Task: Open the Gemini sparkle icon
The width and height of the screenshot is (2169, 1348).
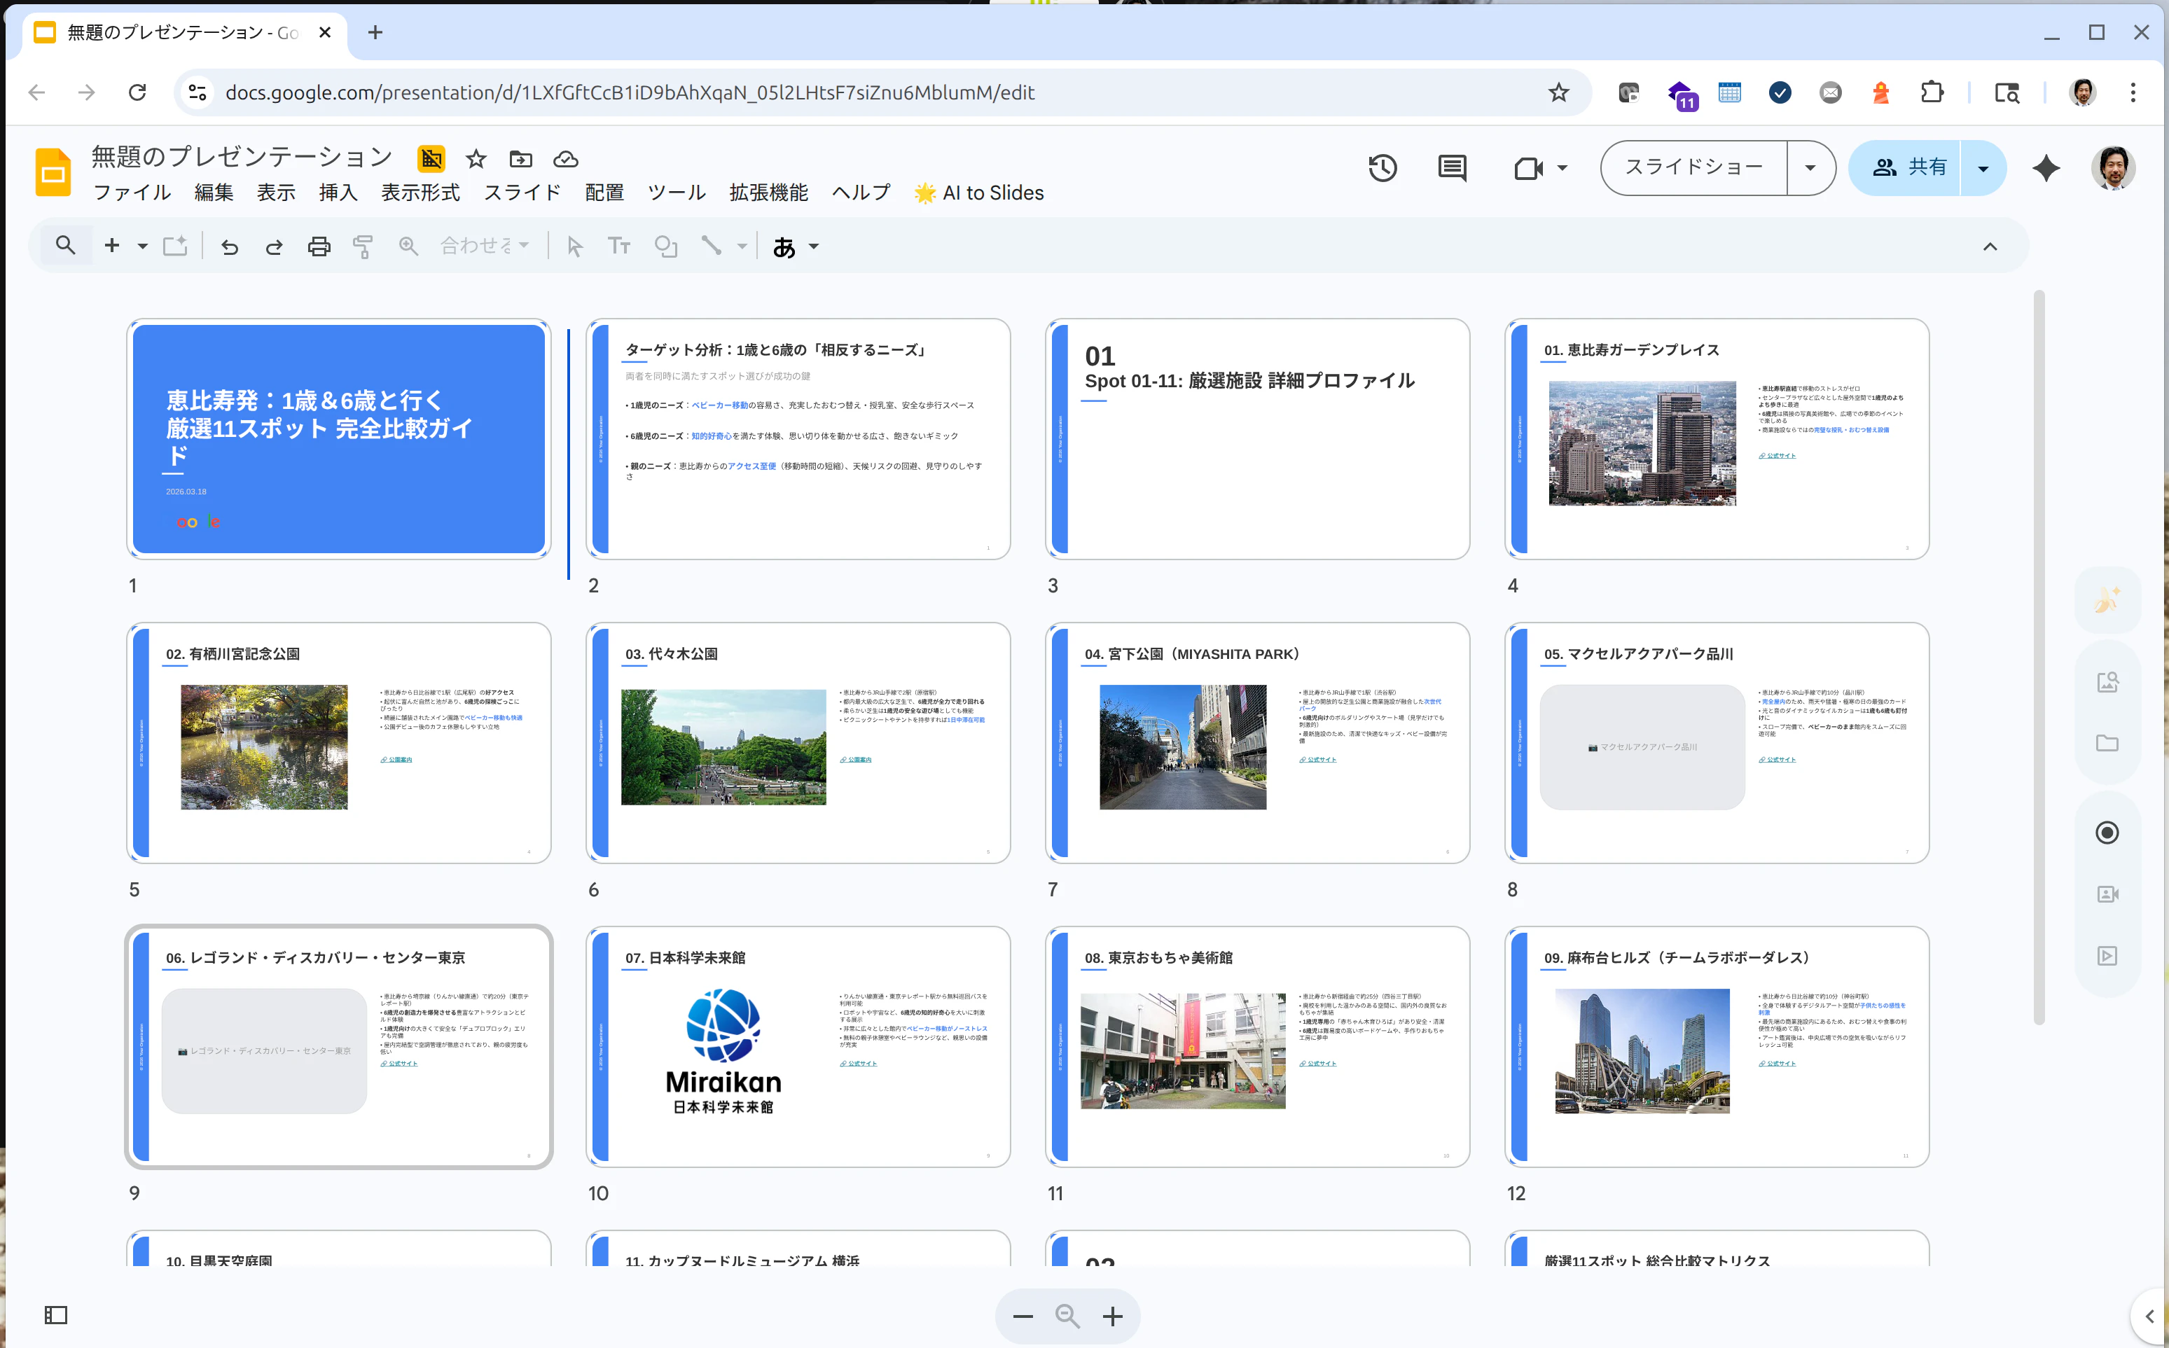Action: 2047,167
